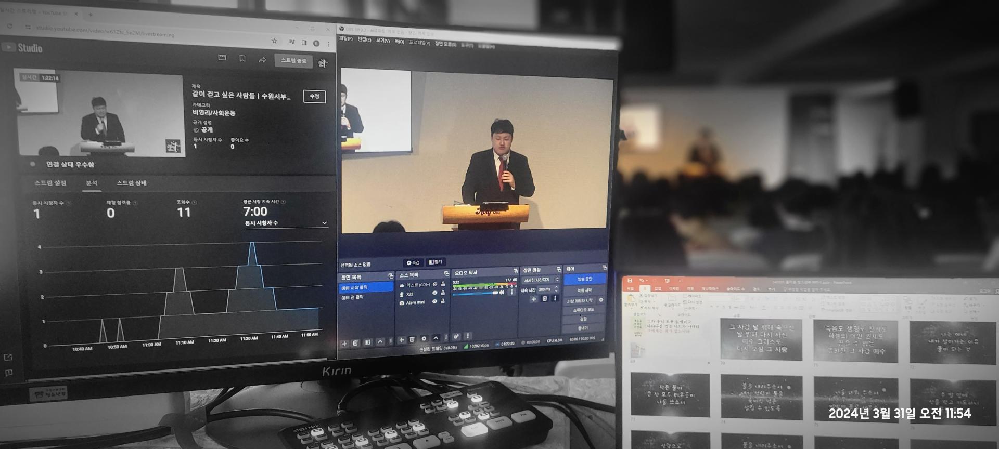Open source 필터 filters button above docks

436,262
